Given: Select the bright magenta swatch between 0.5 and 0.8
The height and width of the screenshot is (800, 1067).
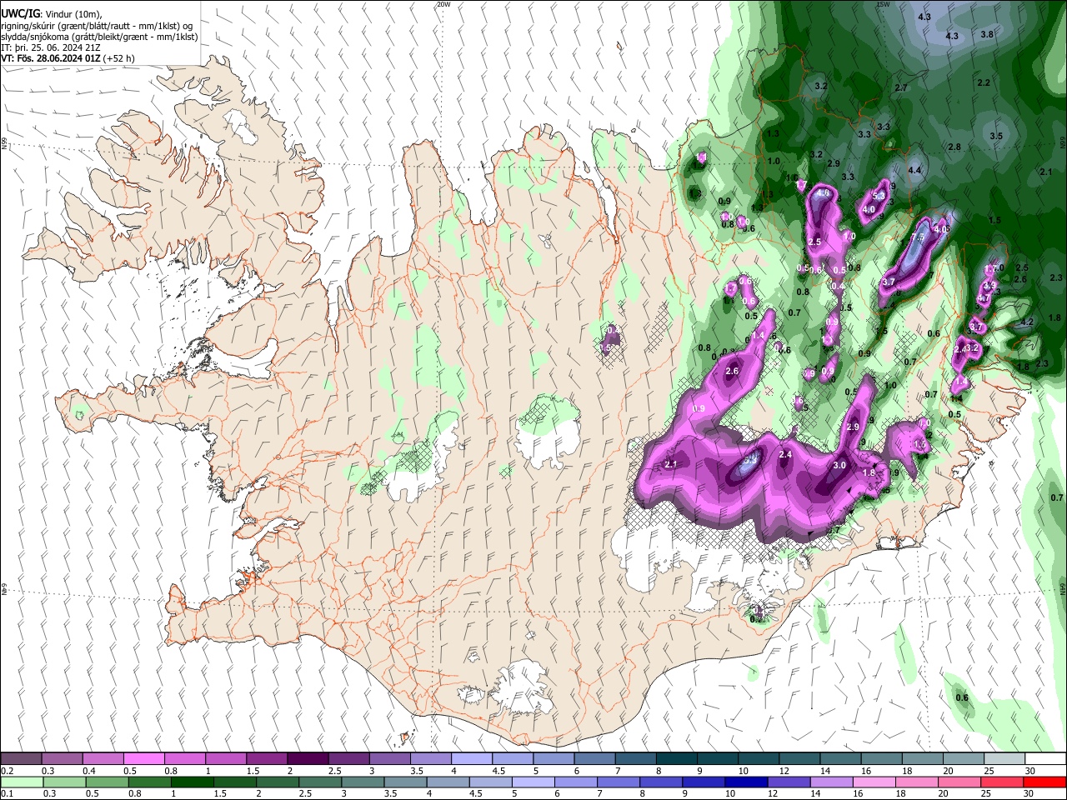Looking at the screenshot, I should pos(143,758).
